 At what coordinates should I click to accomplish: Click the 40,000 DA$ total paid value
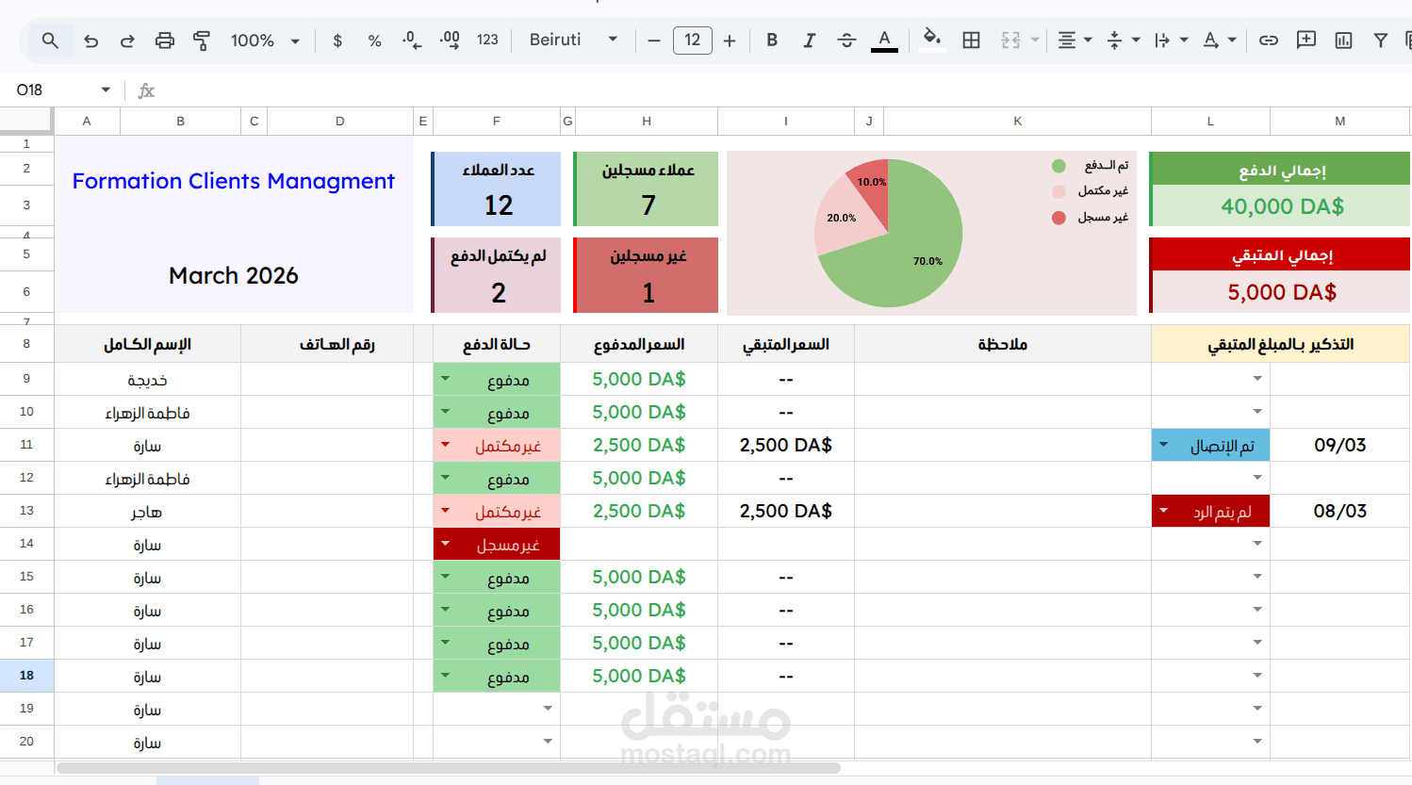1282,206
